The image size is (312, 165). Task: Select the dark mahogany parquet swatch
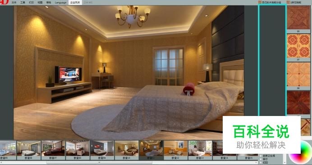tap(298, 103)
